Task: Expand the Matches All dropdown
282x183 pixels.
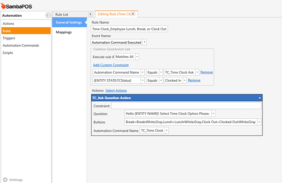Action: click(137, 57)
